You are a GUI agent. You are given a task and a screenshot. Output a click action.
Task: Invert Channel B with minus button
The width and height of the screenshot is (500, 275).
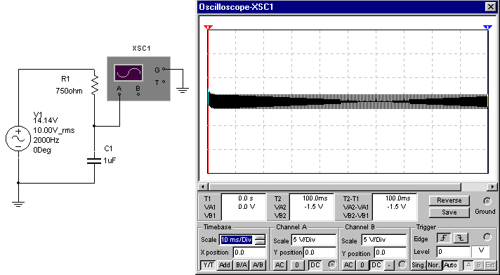[x=389, y=264]
